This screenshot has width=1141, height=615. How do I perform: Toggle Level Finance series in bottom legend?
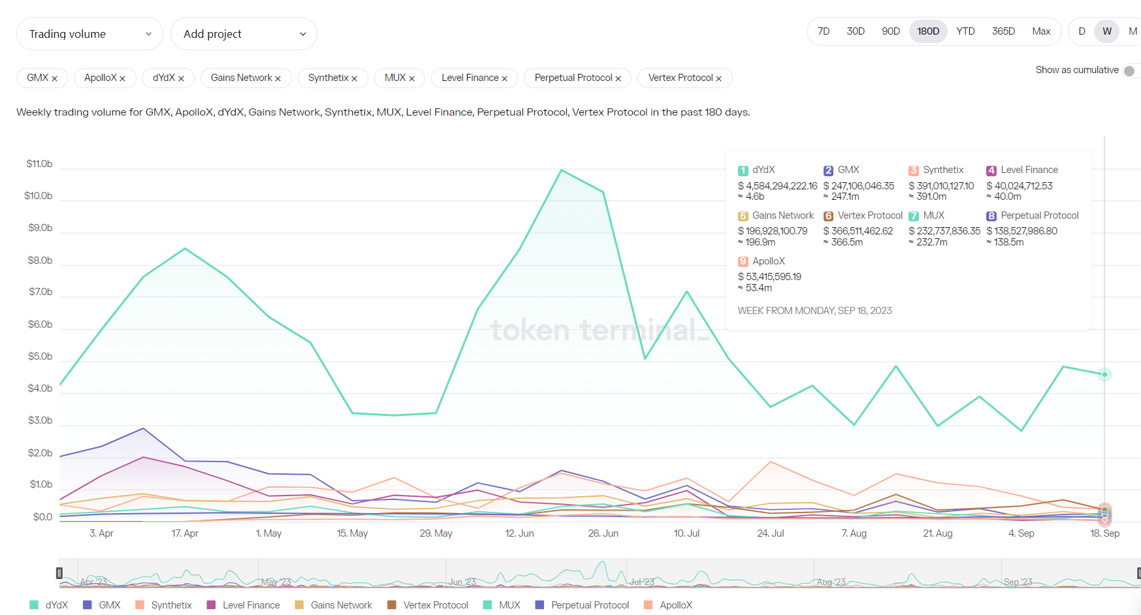coord(244,605)
